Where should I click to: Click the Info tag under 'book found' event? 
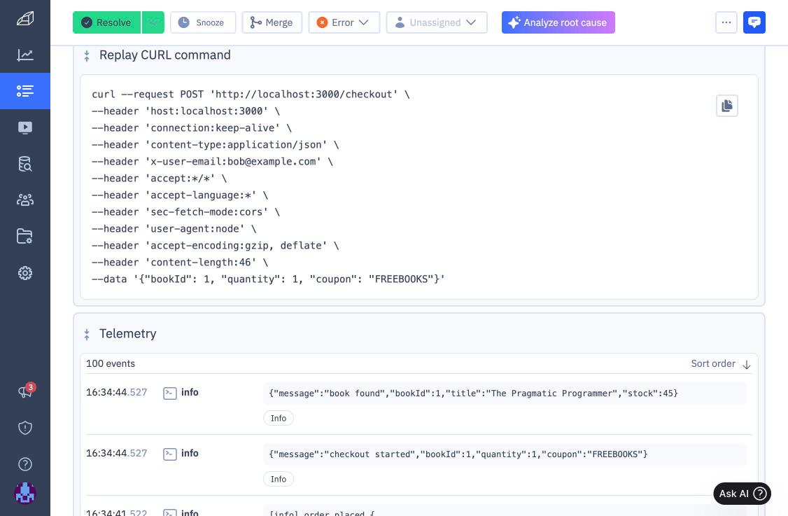coord(279,419)
